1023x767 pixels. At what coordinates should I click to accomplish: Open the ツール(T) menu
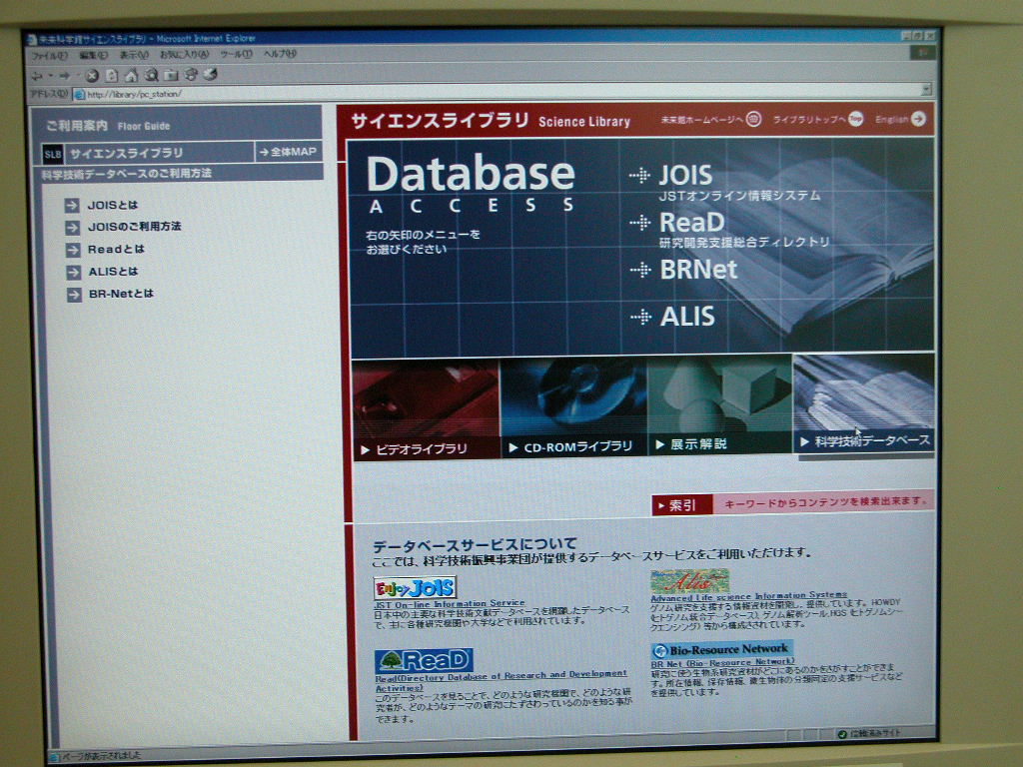tap(236, 54)
